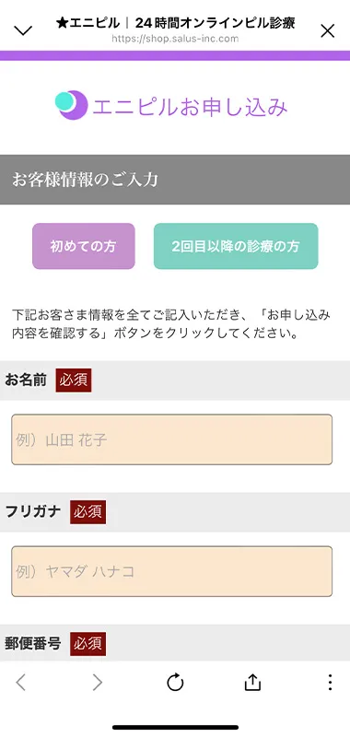This screenshot has height=737, width=350.
Task: Open the three-dot more options menu
Action: click(x=330, y=682)
